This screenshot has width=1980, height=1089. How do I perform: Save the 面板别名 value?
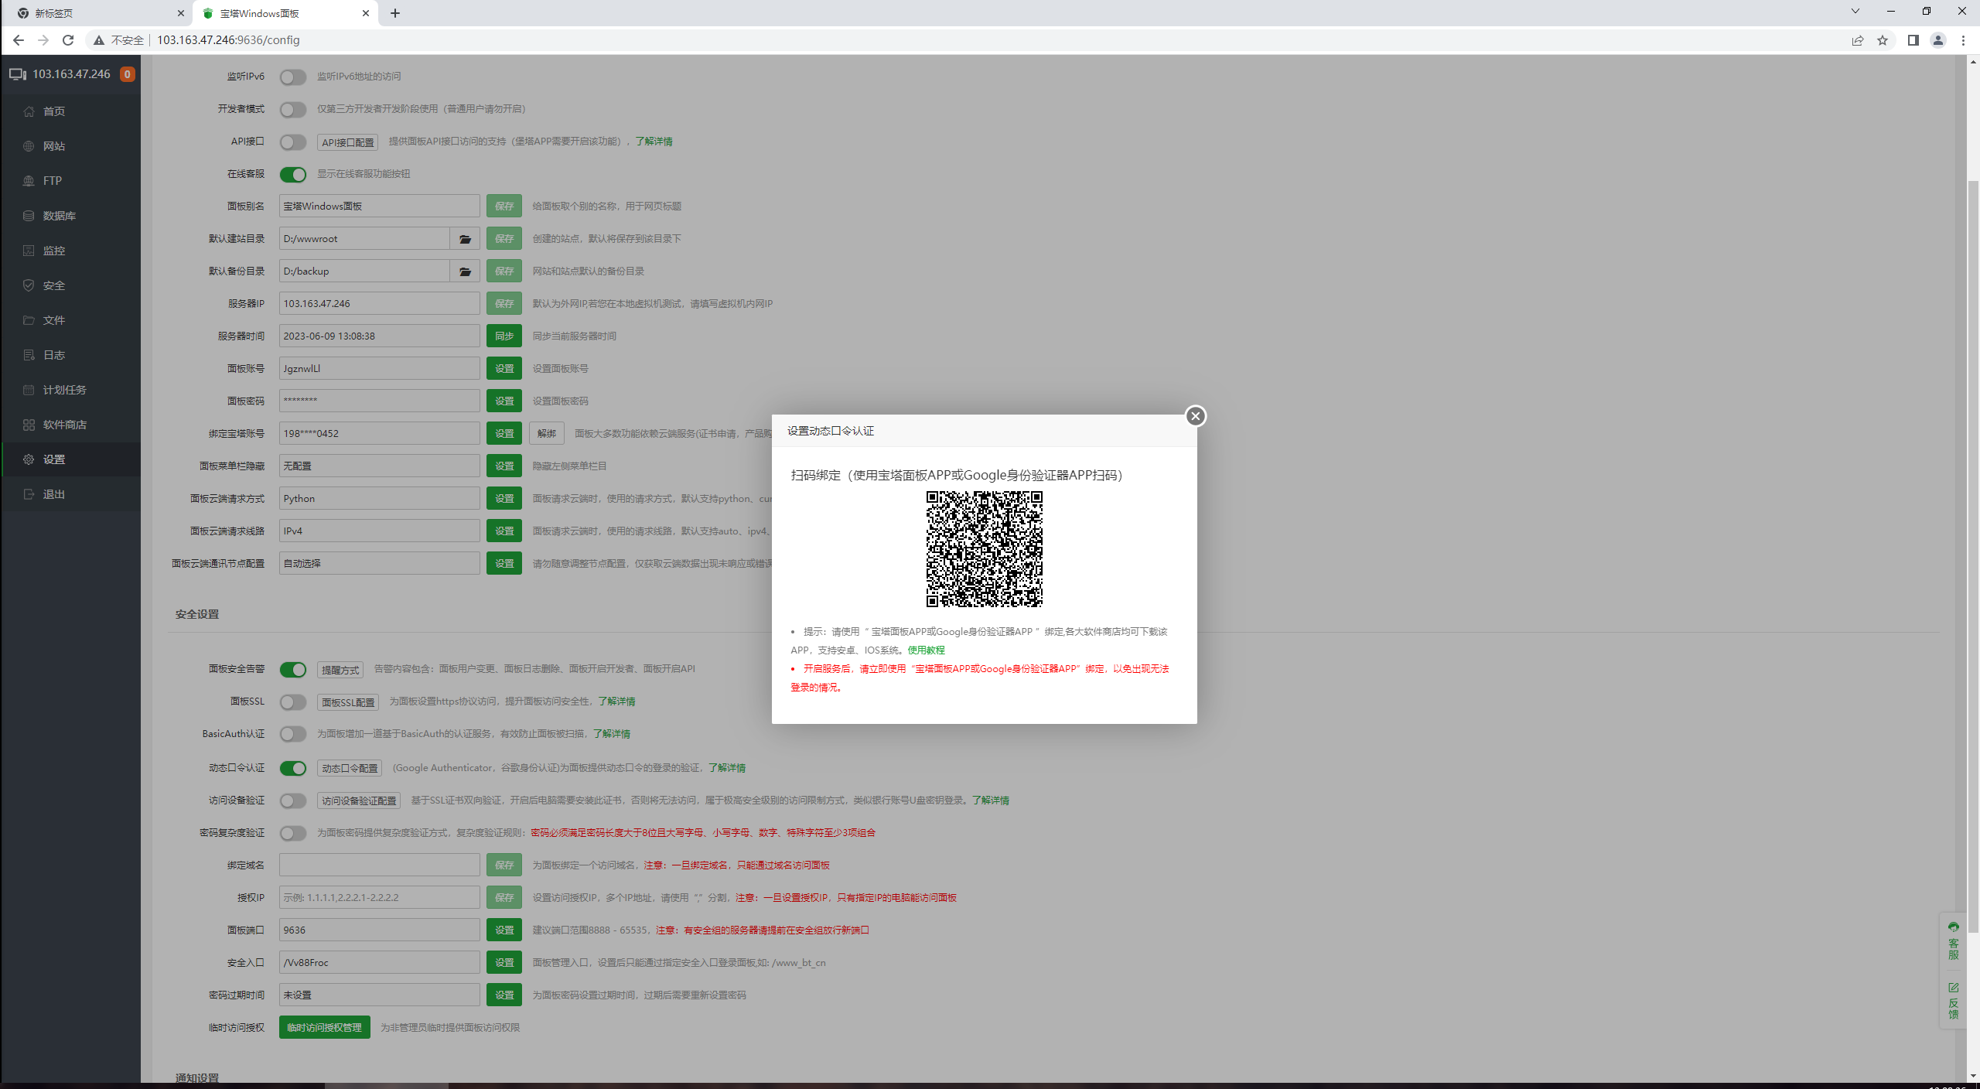tap(504, 207)
